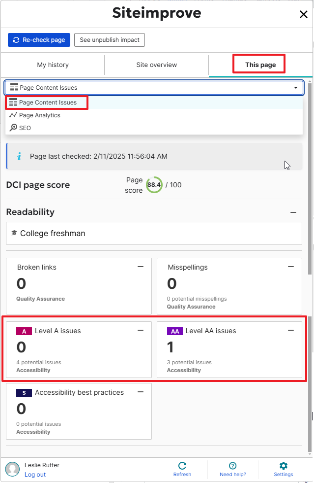The width and height of the screenshot is (314, 483).
Task: Choose SEO option in the dropdown list
Action: pyautogui.click(x=25, y=128)
